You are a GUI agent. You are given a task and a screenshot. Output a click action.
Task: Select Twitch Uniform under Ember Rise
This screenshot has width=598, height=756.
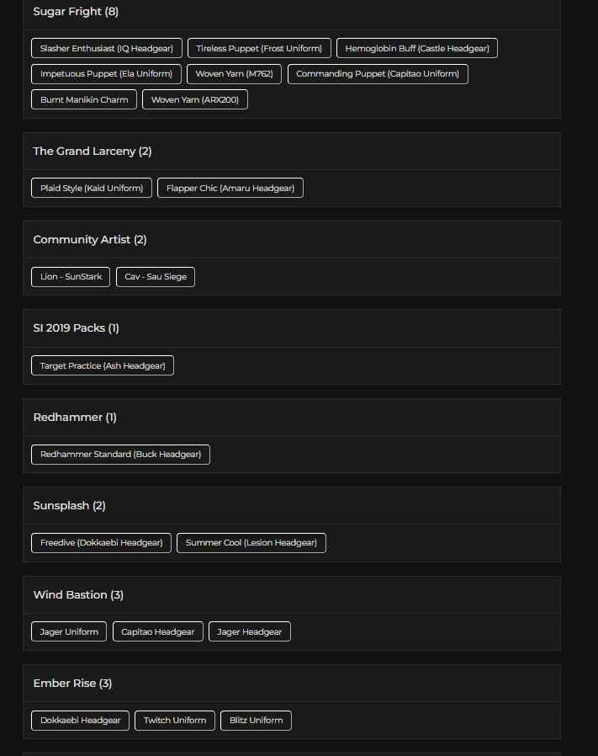pyautogui.click(x=175, y=721)
